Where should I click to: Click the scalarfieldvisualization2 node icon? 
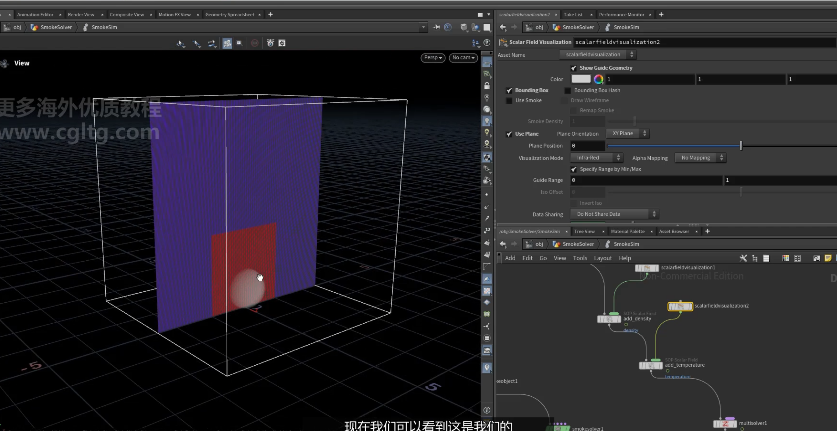680,306
